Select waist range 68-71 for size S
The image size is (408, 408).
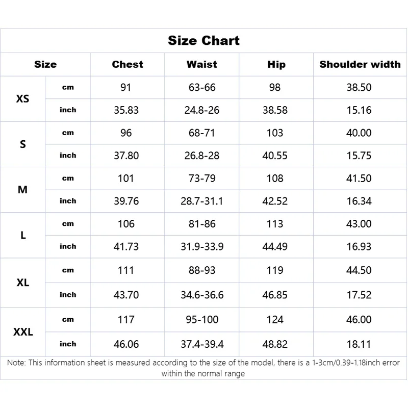202,133
